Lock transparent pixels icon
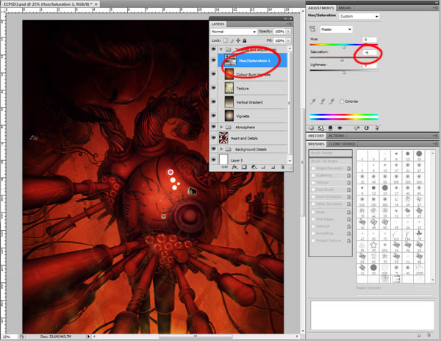Image resolution: width=441 pixels, height=341 pixels. (x=226, y=40)
